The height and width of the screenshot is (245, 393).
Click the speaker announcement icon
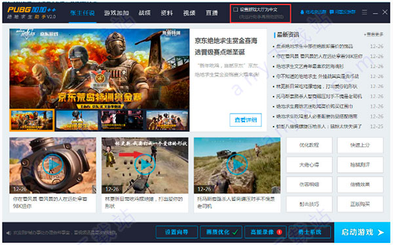point(9,233)
